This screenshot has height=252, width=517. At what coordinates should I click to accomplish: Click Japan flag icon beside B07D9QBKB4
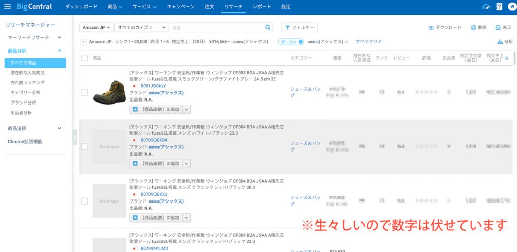[x=134, y=140]
